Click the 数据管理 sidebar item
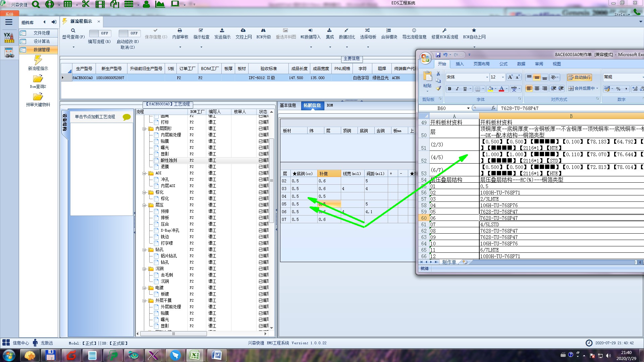 click(41, 50)
